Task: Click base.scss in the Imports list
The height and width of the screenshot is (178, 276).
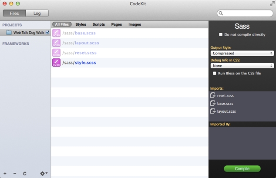Action: 225,104
